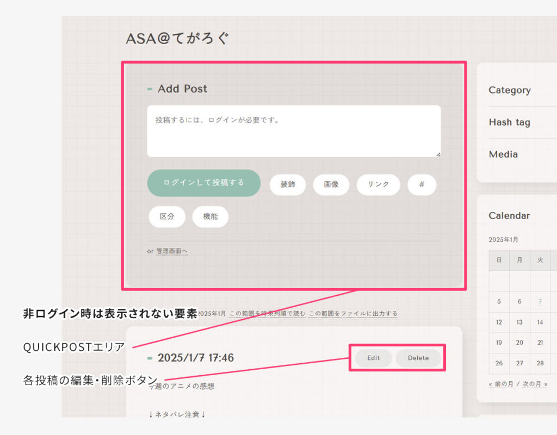Open the Media sidebar section
The image size is (557, 435).
[x=503, y=154]
